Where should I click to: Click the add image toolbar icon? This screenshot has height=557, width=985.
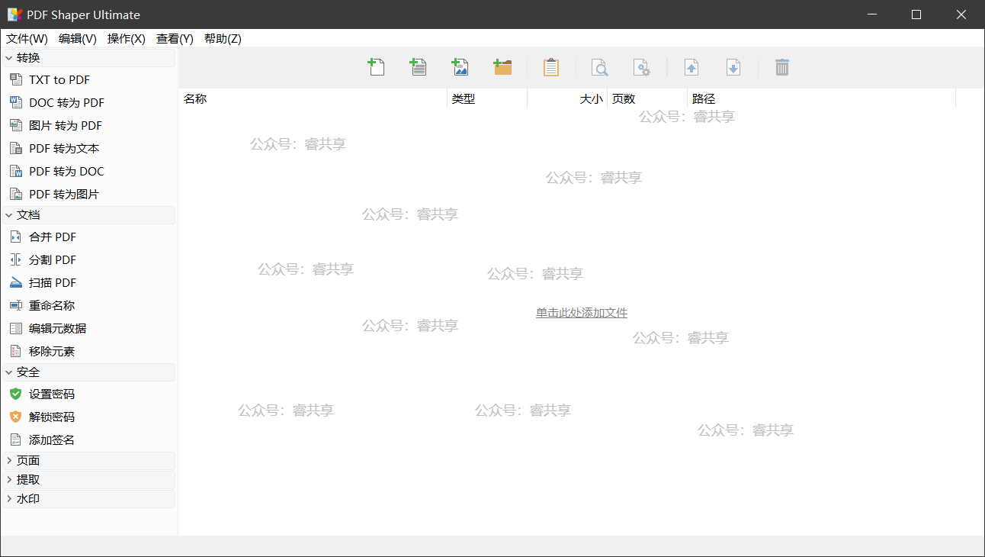coord(460,67)
